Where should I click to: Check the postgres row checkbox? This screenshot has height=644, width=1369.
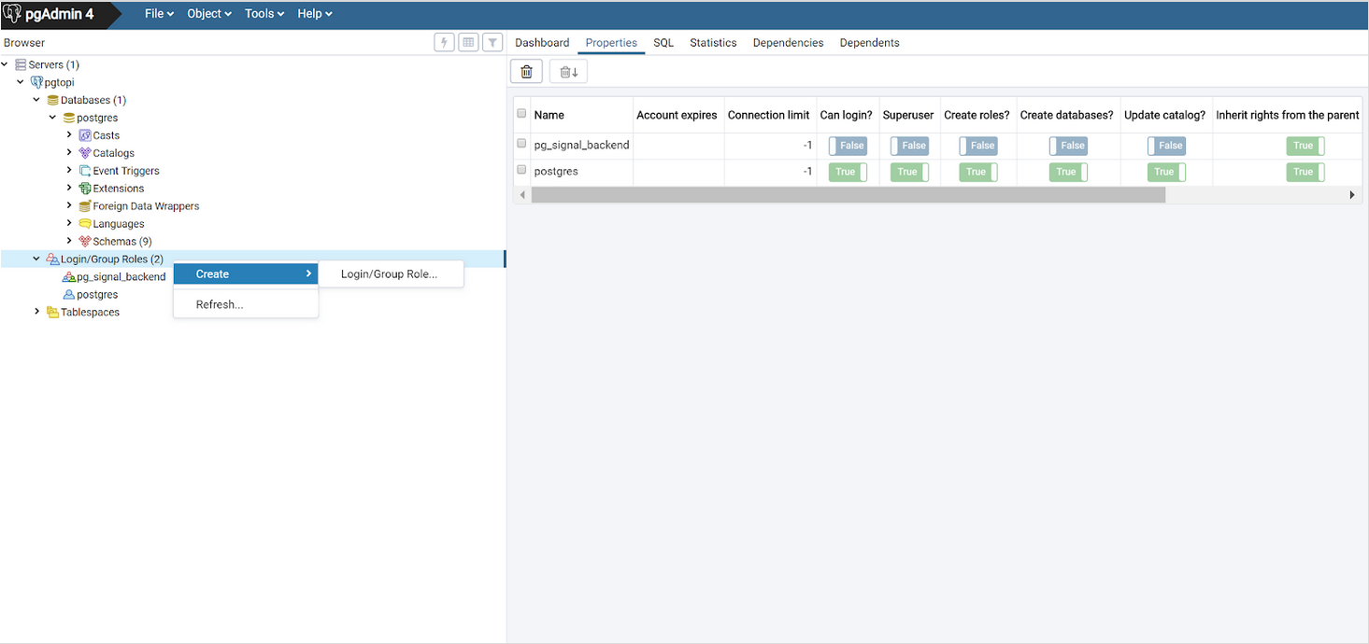point(521,170)
